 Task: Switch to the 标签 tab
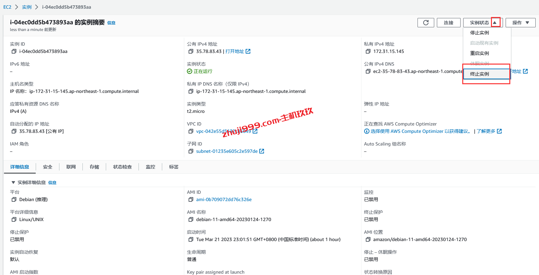[174, 167]
